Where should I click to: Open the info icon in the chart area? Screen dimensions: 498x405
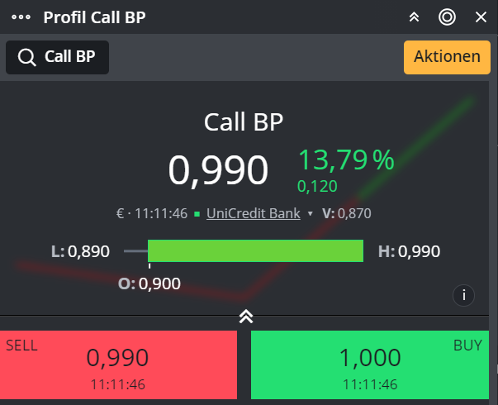pyautogui.click(x=464, y=295)
